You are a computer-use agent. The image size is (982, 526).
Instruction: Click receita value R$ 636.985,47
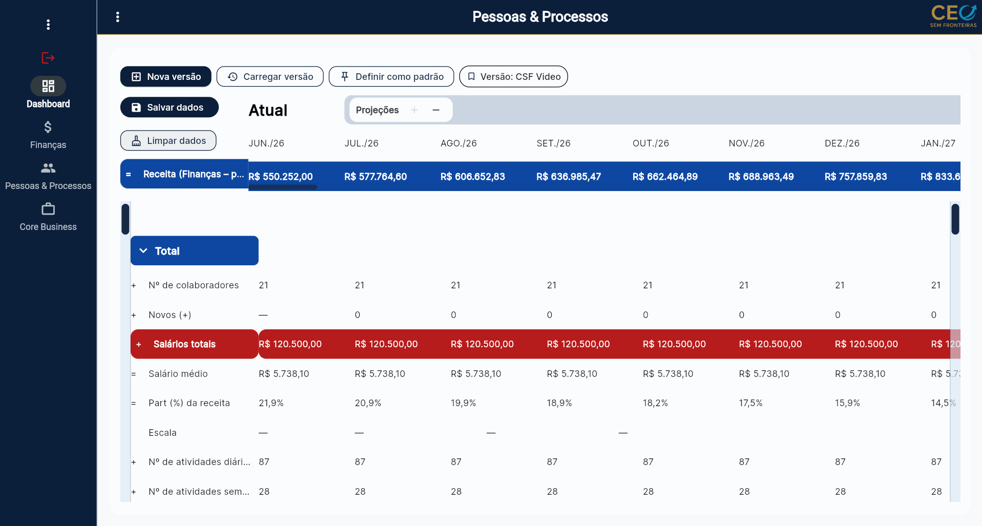569,177
